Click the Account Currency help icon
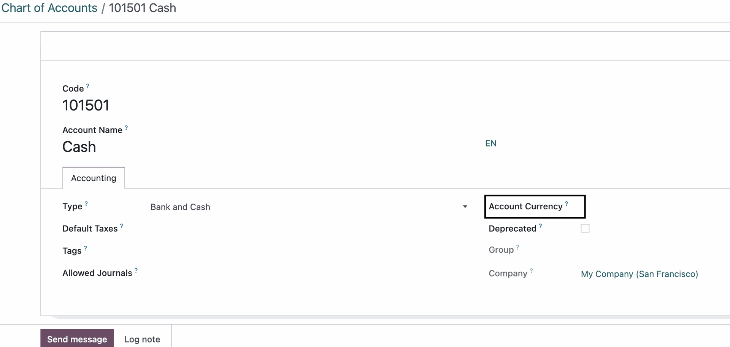This screenshot has width=730, height=347. (x=567, y=204)
